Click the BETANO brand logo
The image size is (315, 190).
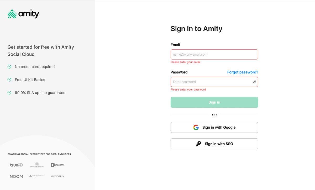[57, 165]
